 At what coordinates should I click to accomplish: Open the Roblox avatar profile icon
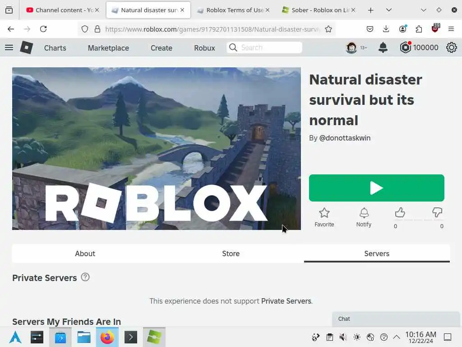point(351,47)
